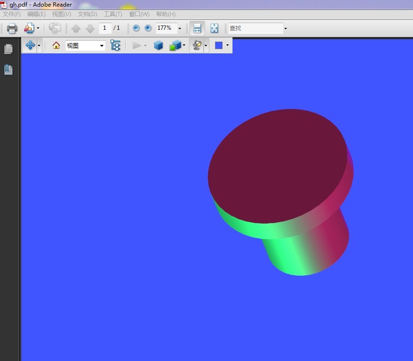Open the 编辑(E) menu
This screenshot has height=361, width=413.
(36, 14)
